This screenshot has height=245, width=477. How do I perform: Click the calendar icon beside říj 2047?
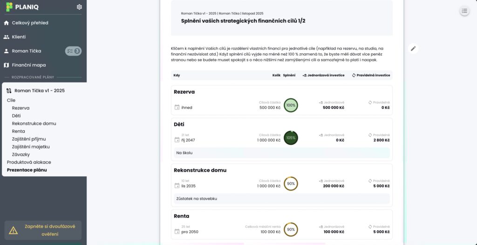pyautogui.click(x=177, y=140)
